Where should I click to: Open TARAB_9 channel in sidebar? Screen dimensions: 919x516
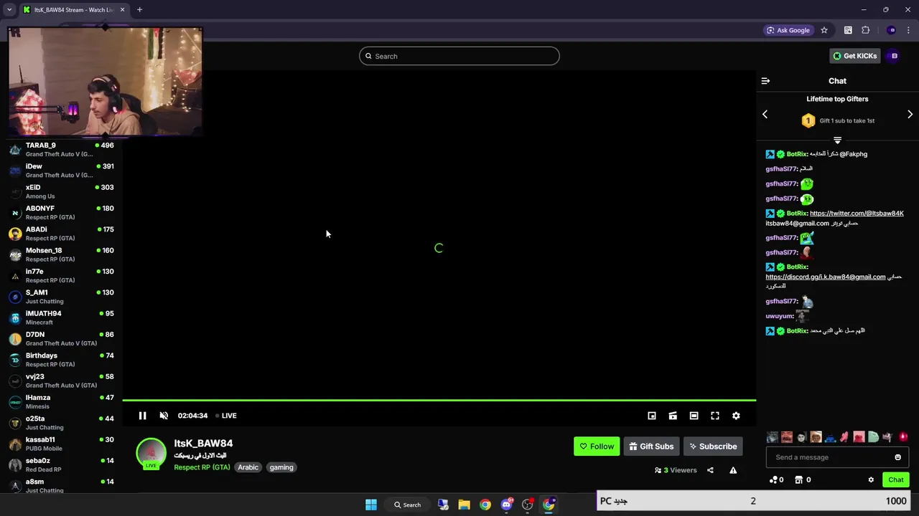61,150
